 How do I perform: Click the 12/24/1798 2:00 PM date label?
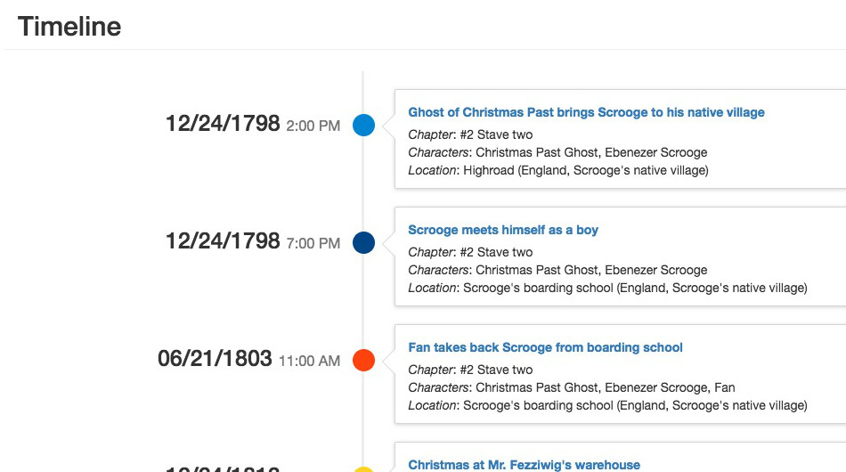point(253,124)
